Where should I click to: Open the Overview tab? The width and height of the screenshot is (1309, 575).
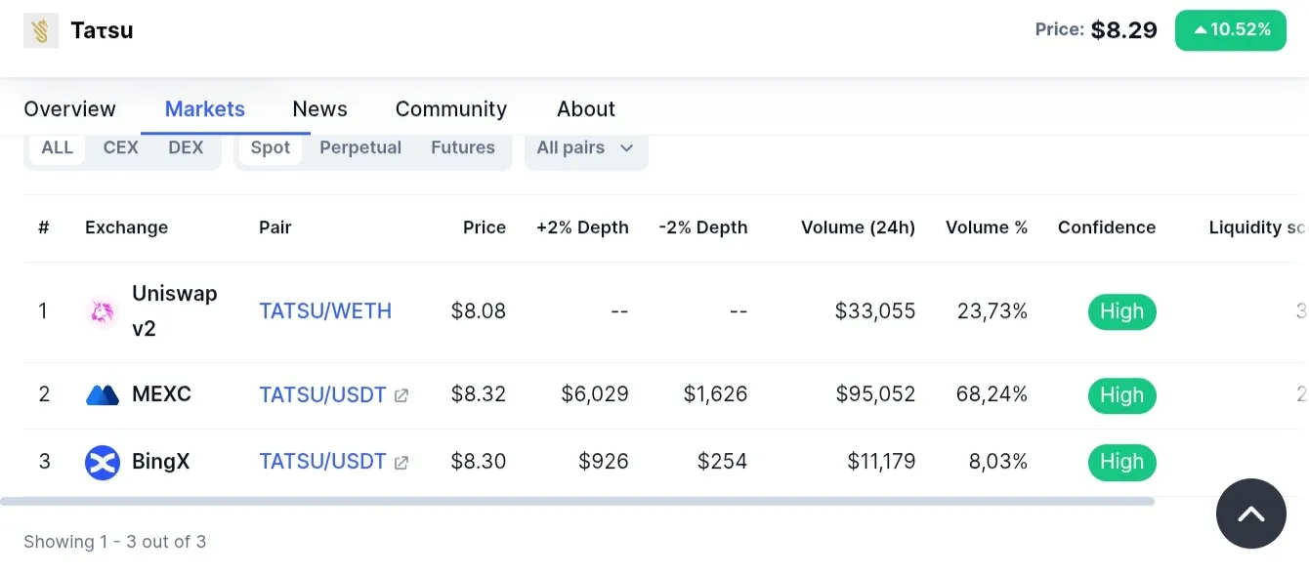point(69,109)
